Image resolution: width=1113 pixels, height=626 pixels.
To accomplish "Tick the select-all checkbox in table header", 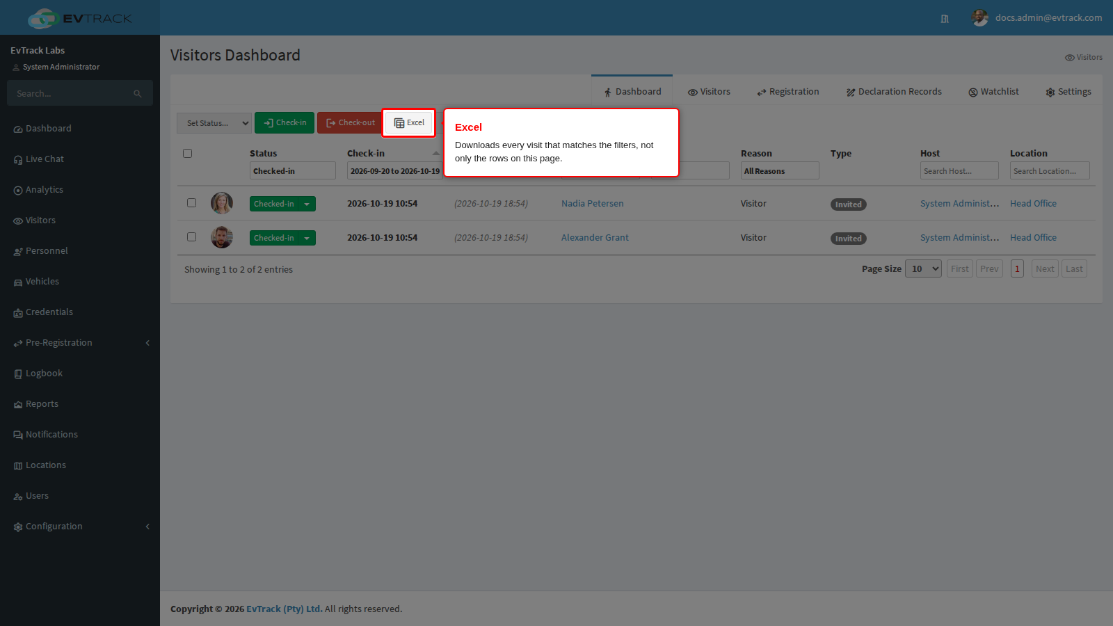I will (187, 153).
